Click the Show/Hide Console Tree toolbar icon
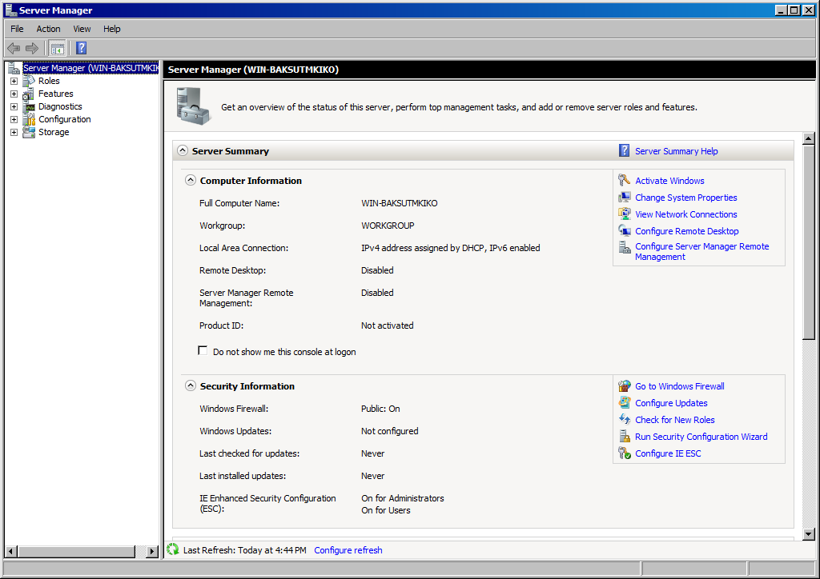 pyautogui.click(x=58, y=48)
